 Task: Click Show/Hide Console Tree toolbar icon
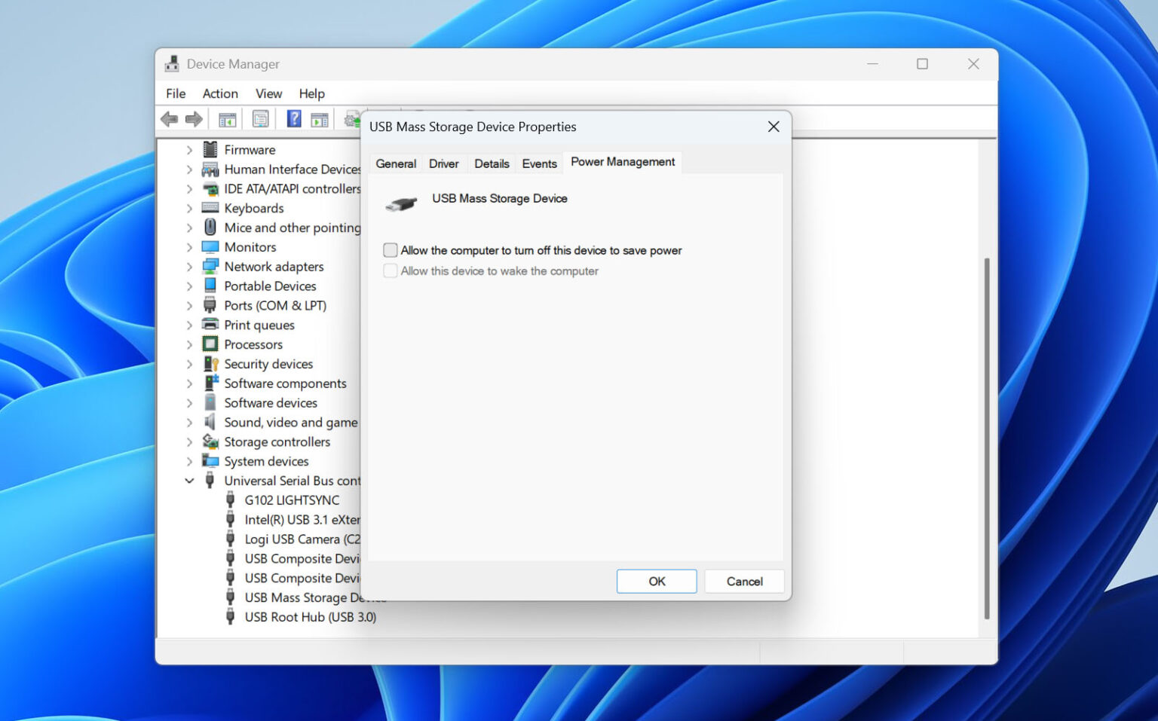coord(227,119)
